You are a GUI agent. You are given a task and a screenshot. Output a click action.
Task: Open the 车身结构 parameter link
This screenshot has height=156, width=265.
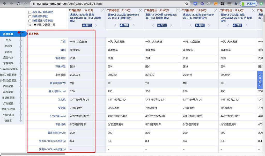61,124
